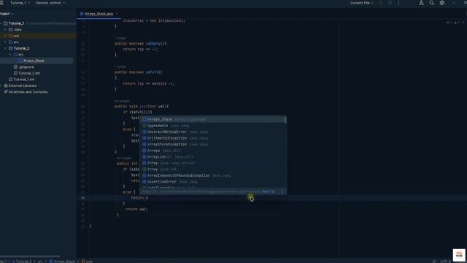
Task: Click the 'return val;' code line
Action: tap(136, 210)
